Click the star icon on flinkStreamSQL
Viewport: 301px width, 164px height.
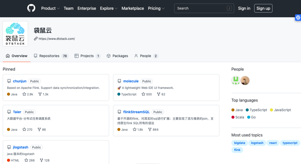point(135,129)
